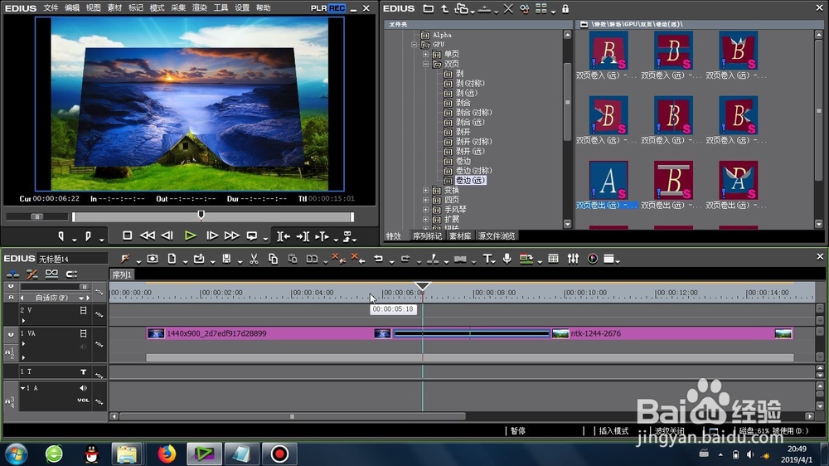This screenshot has height=466, width=829.
Task: Click the Delete X icon in effects panel
Action: [508, 8]
